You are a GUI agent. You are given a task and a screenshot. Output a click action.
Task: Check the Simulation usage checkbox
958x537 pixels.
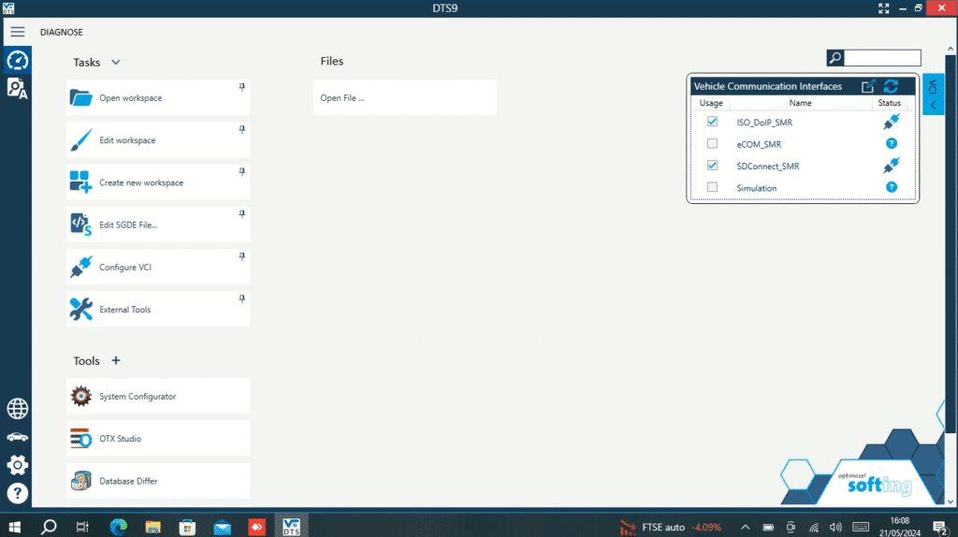click(712, 187)
